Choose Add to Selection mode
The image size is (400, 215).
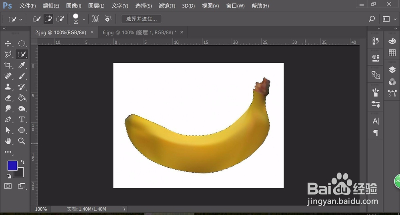coord(48,19)
